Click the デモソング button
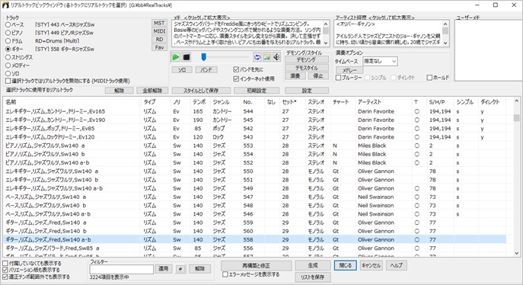 (307, 59)
